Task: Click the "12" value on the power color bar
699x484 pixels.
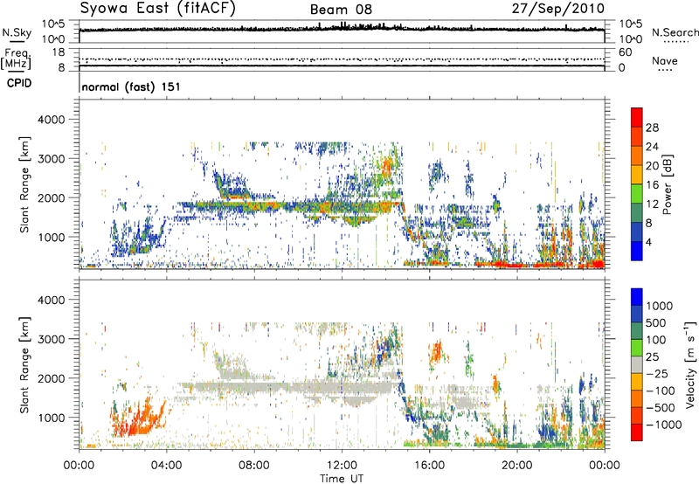Action: click(x=652, y=204)
